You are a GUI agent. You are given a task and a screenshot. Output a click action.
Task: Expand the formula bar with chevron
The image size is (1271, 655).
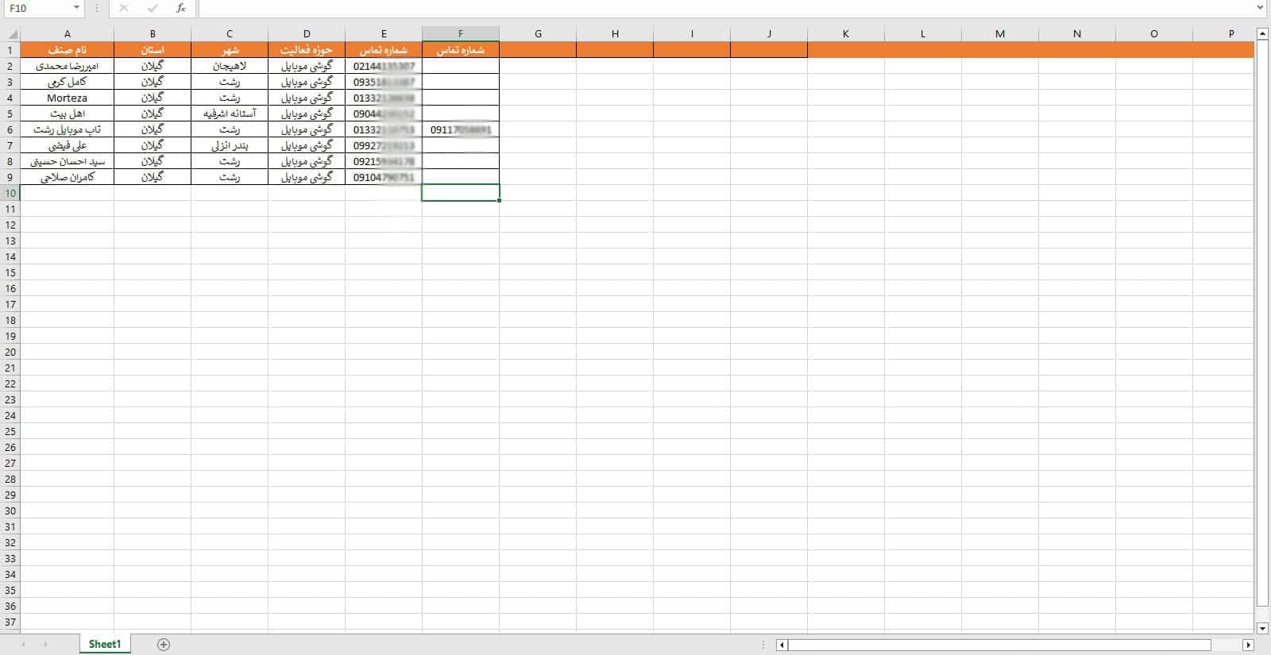click(x=1261, y=8)
